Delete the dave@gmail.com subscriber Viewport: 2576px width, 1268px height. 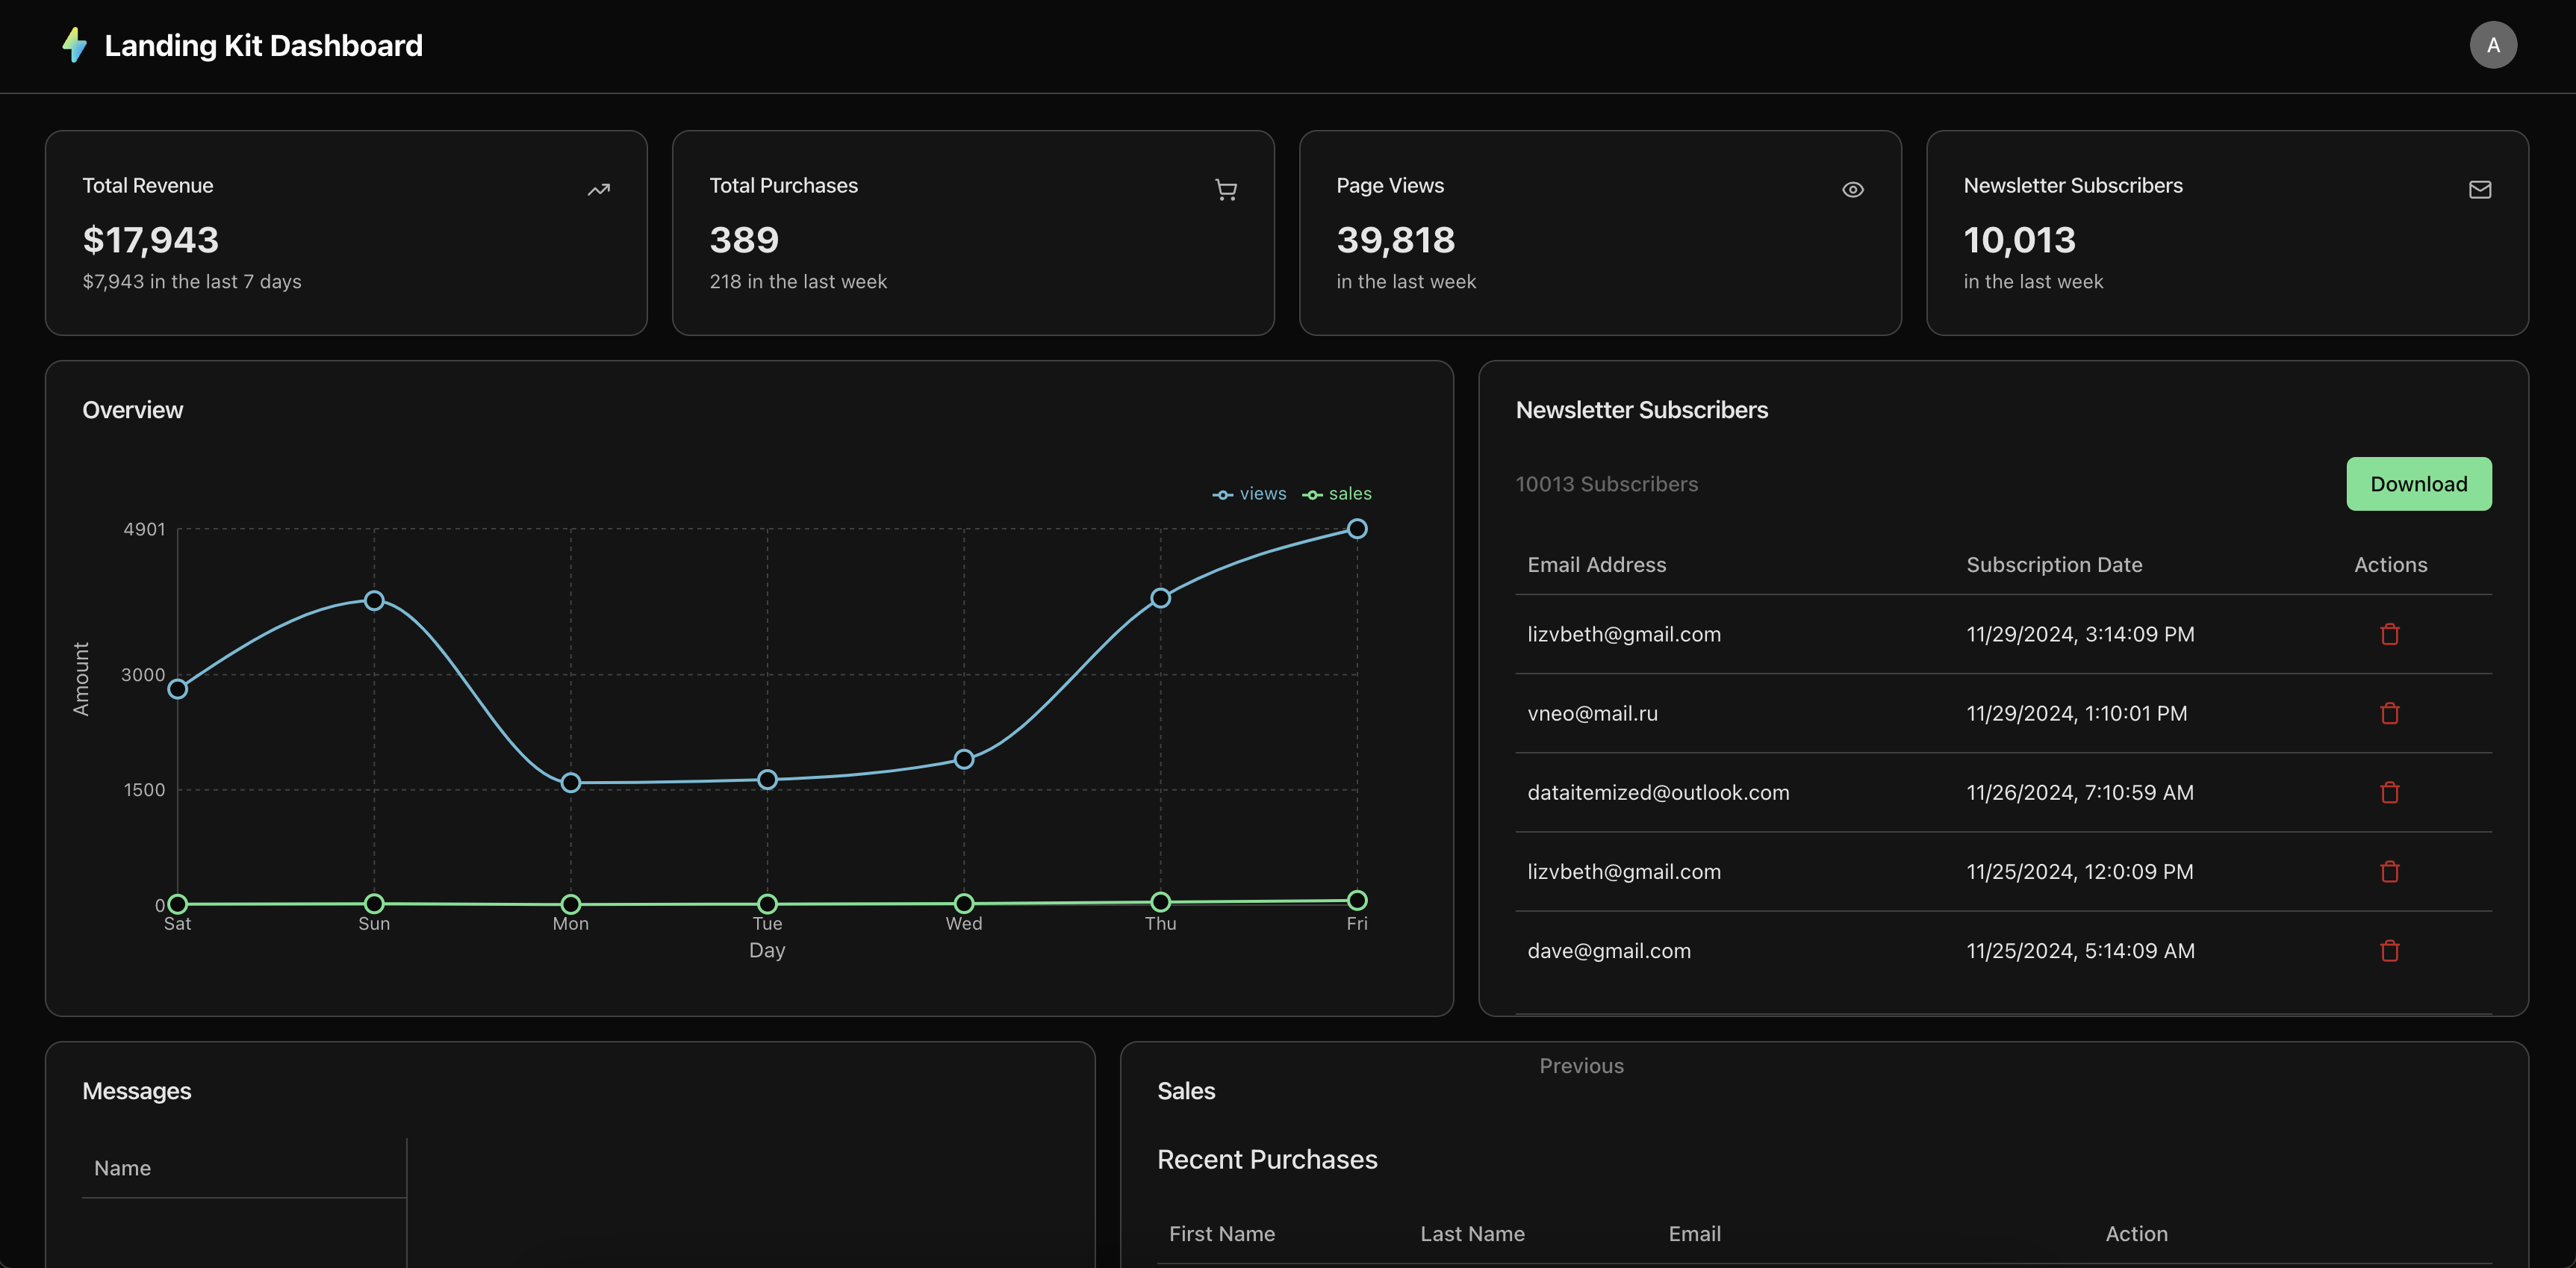(2389, 951)
